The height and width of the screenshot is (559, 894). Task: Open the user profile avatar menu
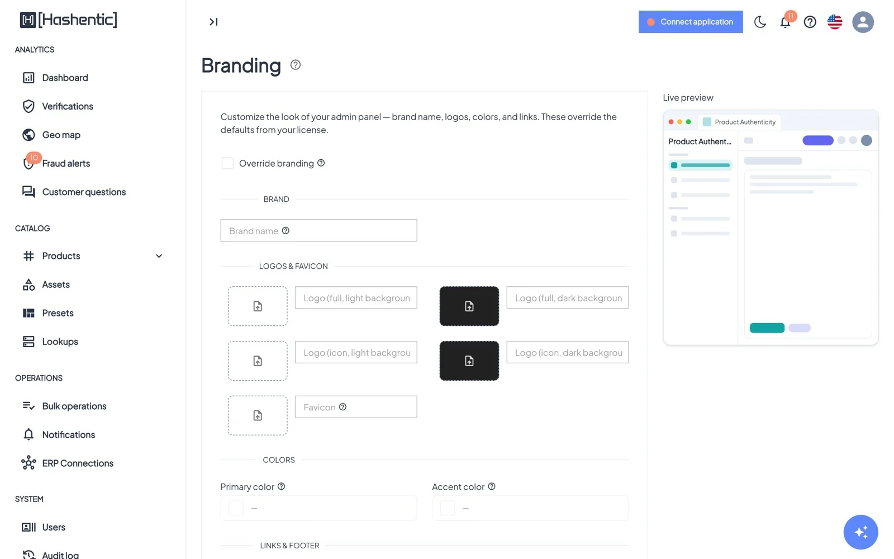click(x=863, y=22)
